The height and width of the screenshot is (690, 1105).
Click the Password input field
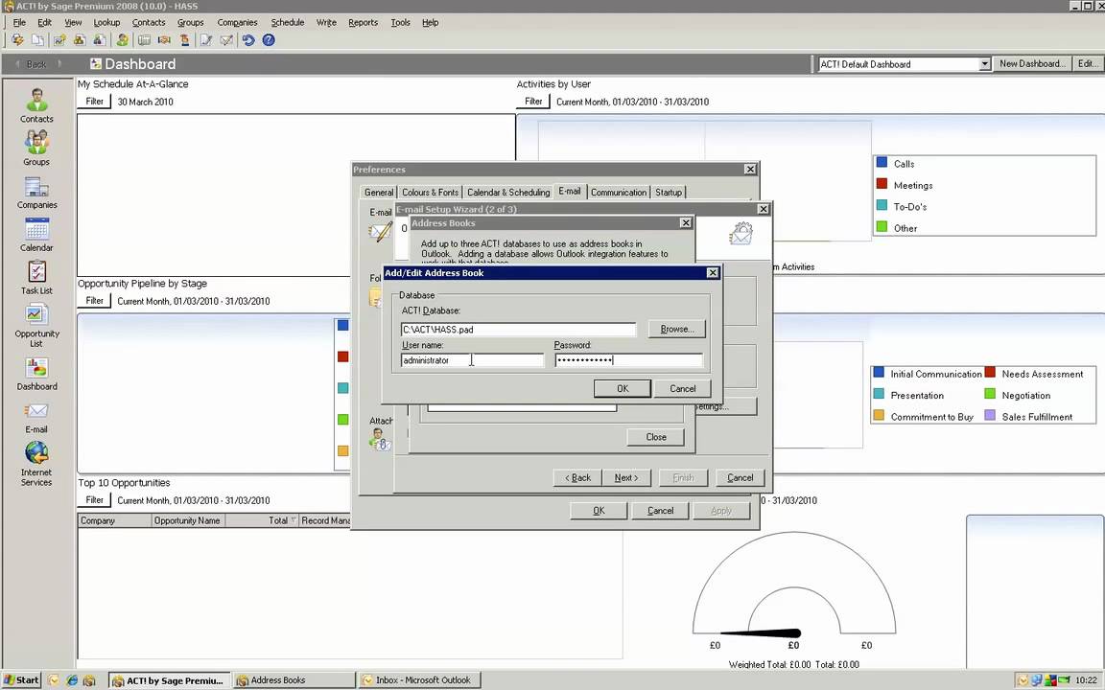[628, 360]
